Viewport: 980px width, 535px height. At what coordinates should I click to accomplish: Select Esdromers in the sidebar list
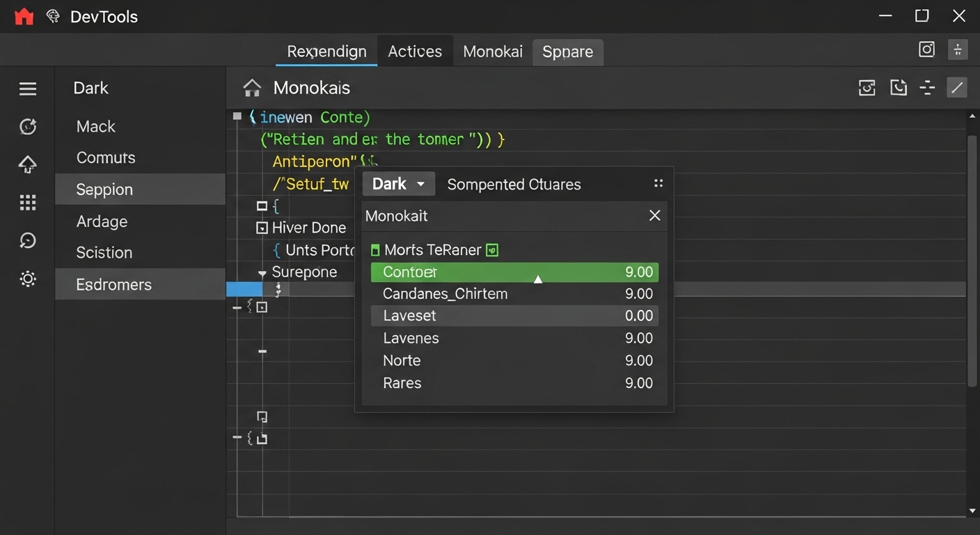click(x=141, y=284)
